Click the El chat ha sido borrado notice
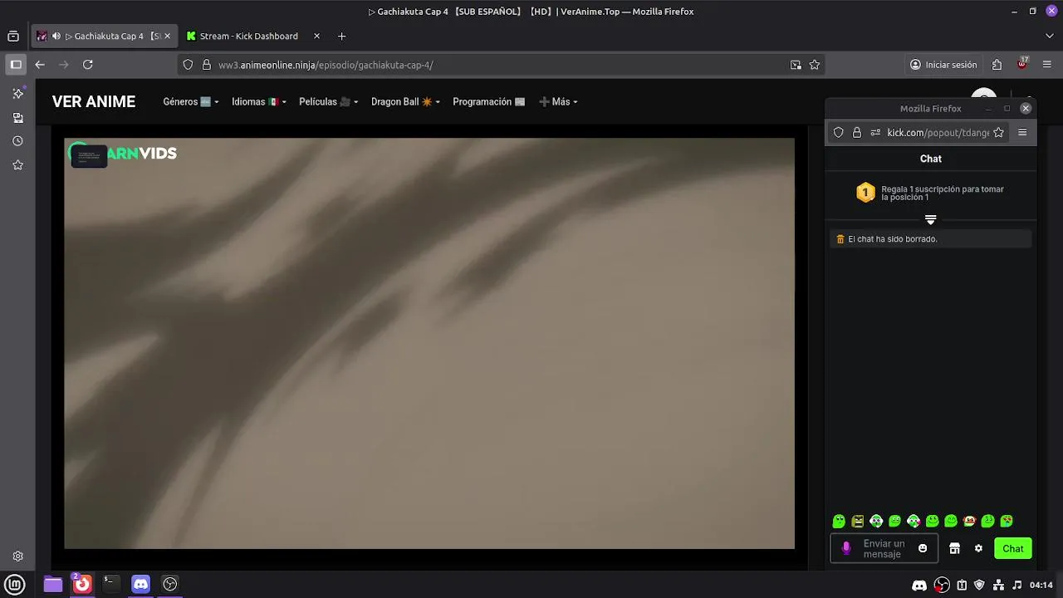Viewport: 1063px width, 598px height. [x=931, y=239]
